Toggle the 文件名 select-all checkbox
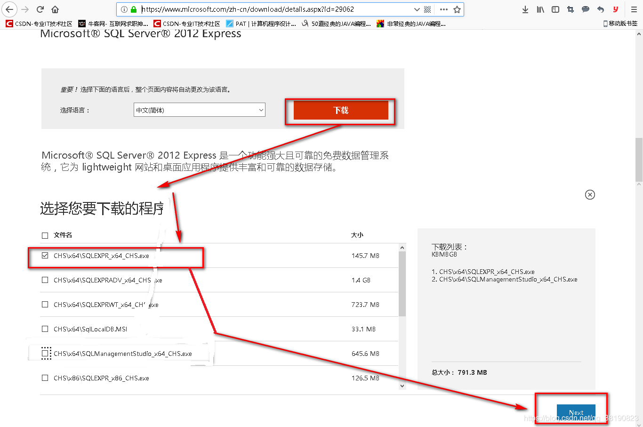 (x=45, y=235)
